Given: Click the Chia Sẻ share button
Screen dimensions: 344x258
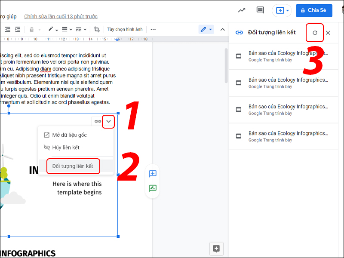Looking at the screenshot, I should coord(314,10).
